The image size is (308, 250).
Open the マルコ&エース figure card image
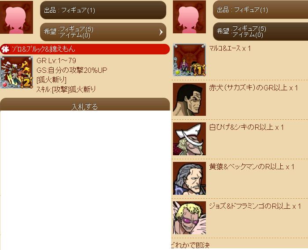tap(189, 60)
